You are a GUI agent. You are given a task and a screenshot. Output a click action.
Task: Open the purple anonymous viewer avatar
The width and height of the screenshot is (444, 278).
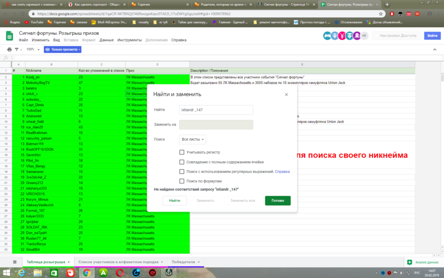[357, 36]
